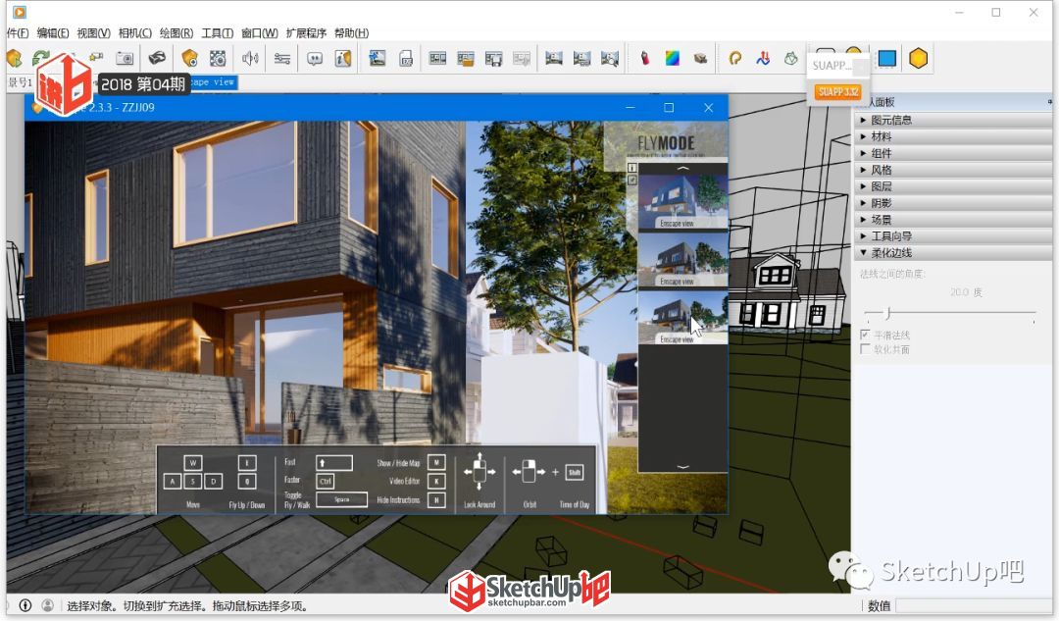Click the blue square toolbar icon

point(886,58)
